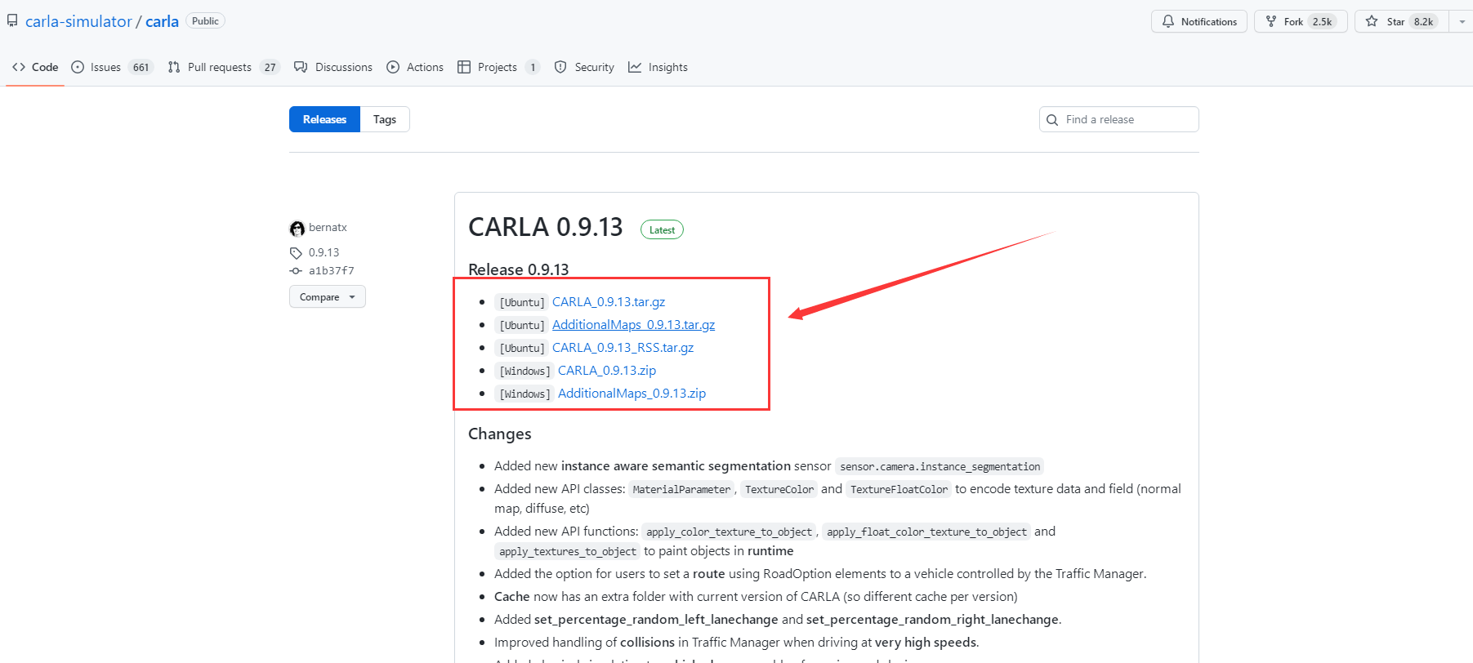Open the carla-simulator organization link
This screenshot has height=663, width=1473.
click(x=78, y=21)
